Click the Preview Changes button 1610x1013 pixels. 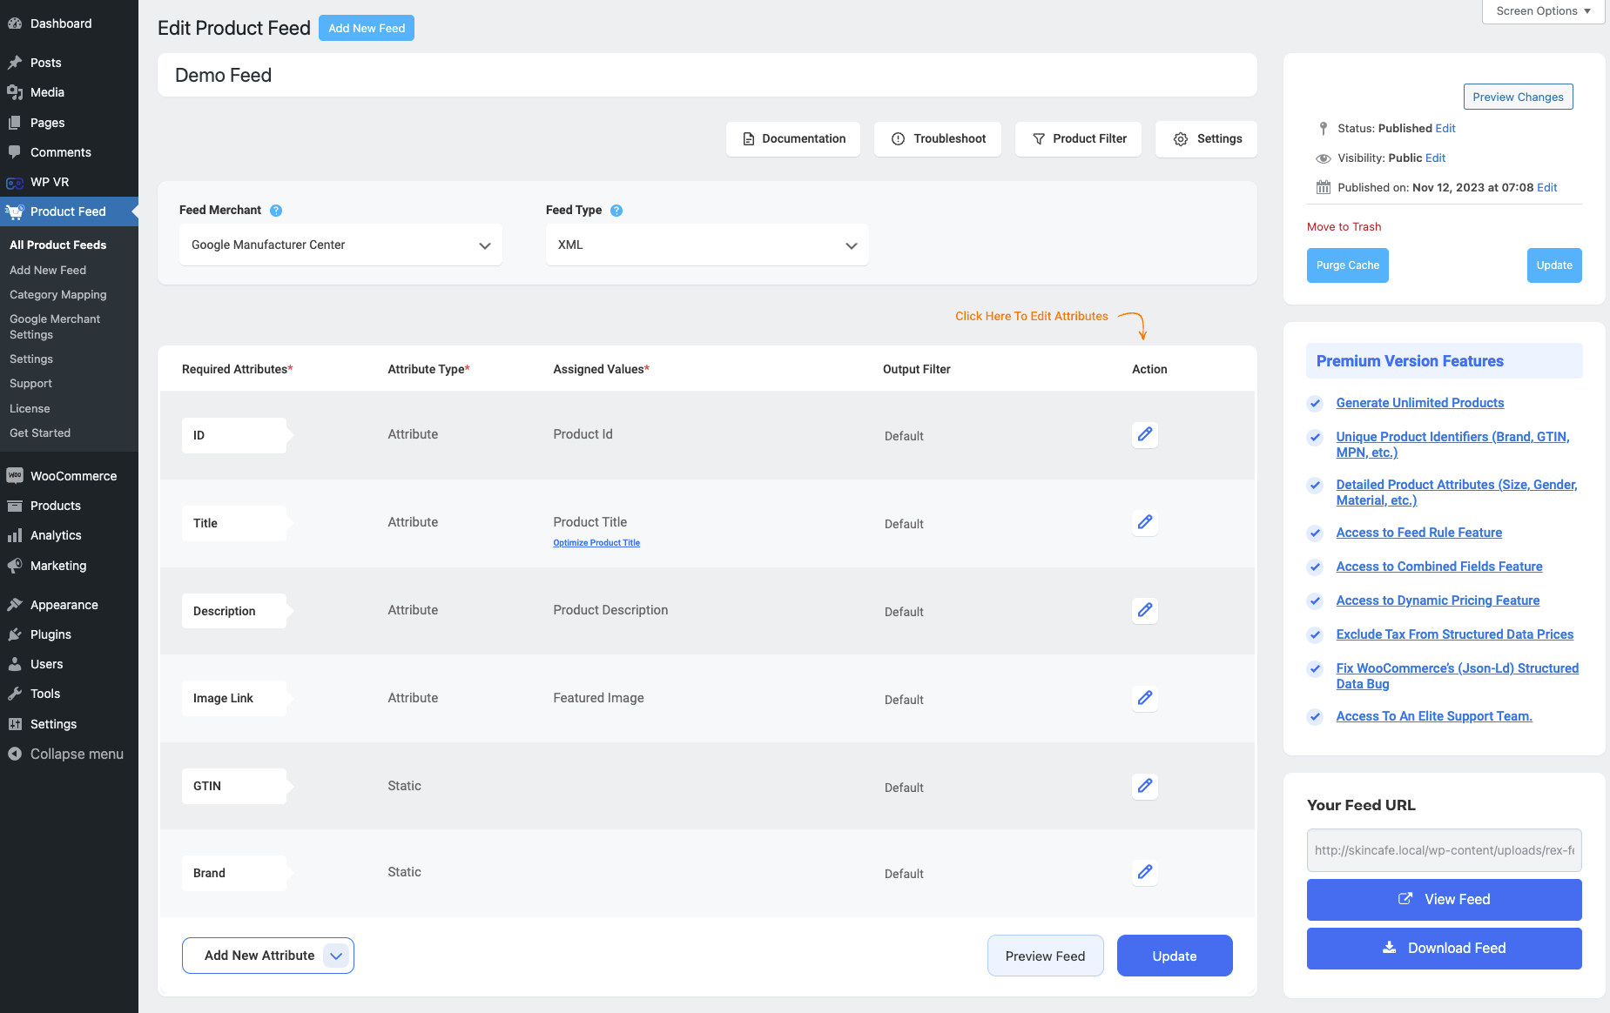coord(1518,97)
